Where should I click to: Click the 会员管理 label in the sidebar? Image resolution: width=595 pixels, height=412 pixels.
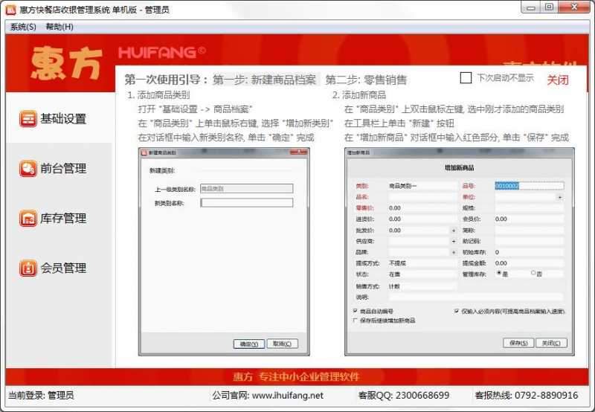[x=63, y=268]
